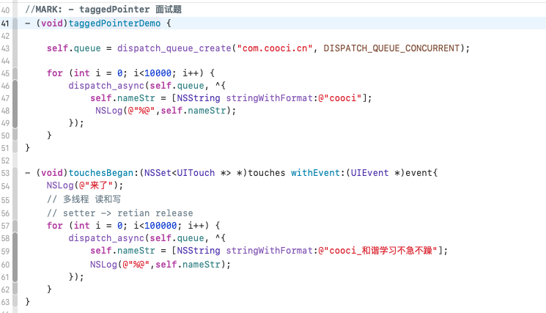This screenshot has height=313, width=546.
Task: Click touchesBegan method name
Action: coord(101,173)
